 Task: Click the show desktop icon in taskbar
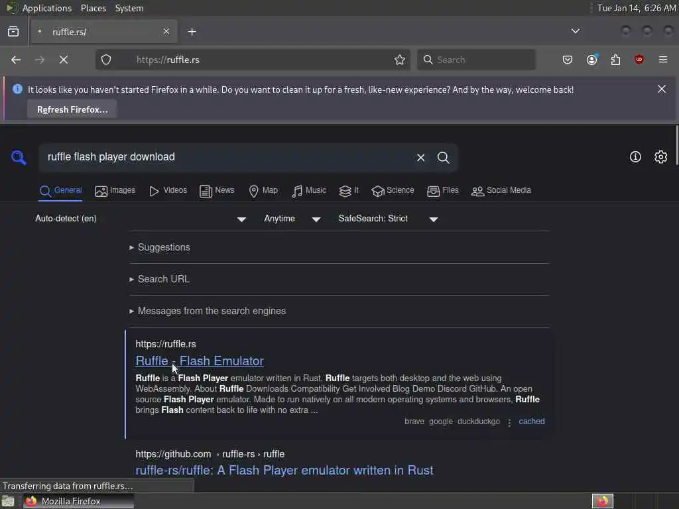pos(8,501)
